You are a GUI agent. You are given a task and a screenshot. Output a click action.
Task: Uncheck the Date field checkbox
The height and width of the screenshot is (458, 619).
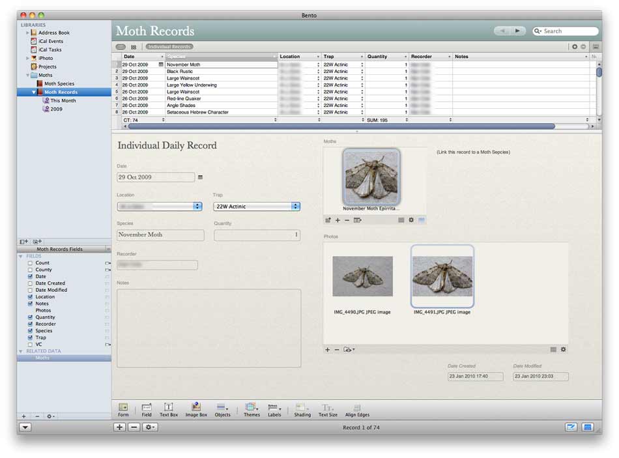tap(30, 276)
